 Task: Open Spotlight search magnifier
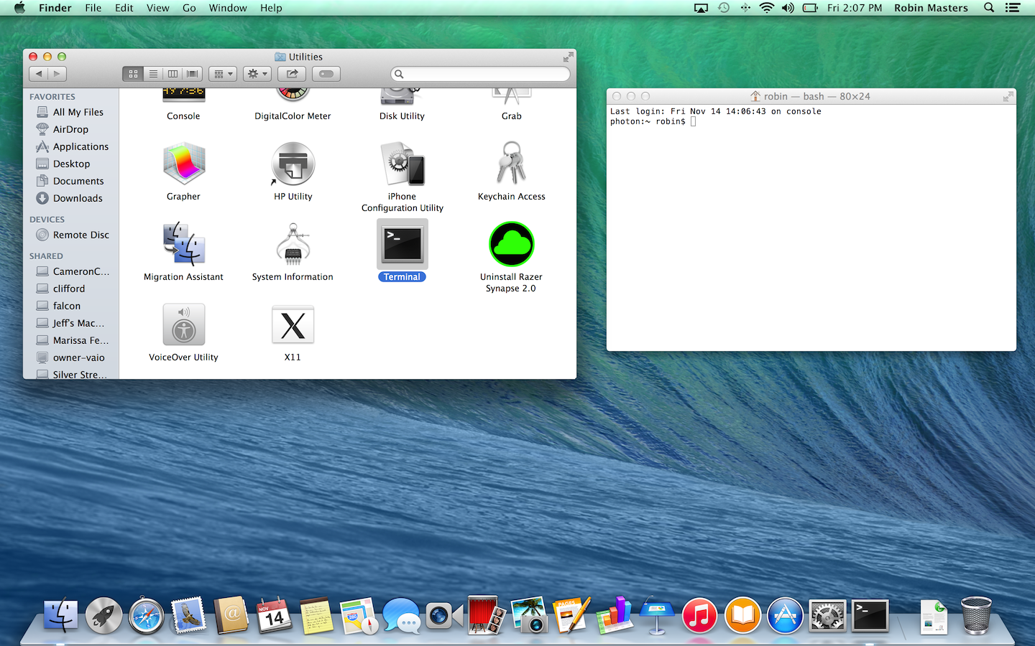tap(989, 8)
